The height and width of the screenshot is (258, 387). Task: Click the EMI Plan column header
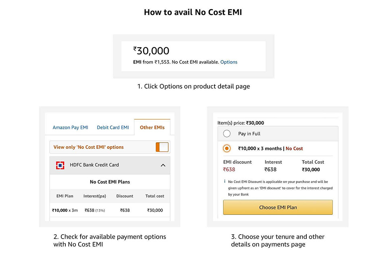click(64, 196)
